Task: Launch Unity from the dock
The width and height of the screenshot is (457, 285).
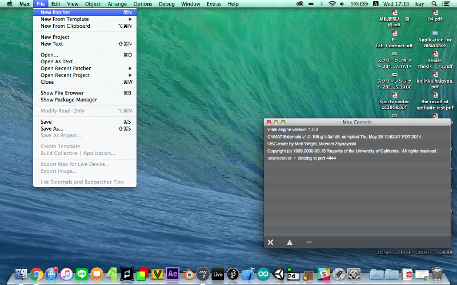Action: [278, 274]
